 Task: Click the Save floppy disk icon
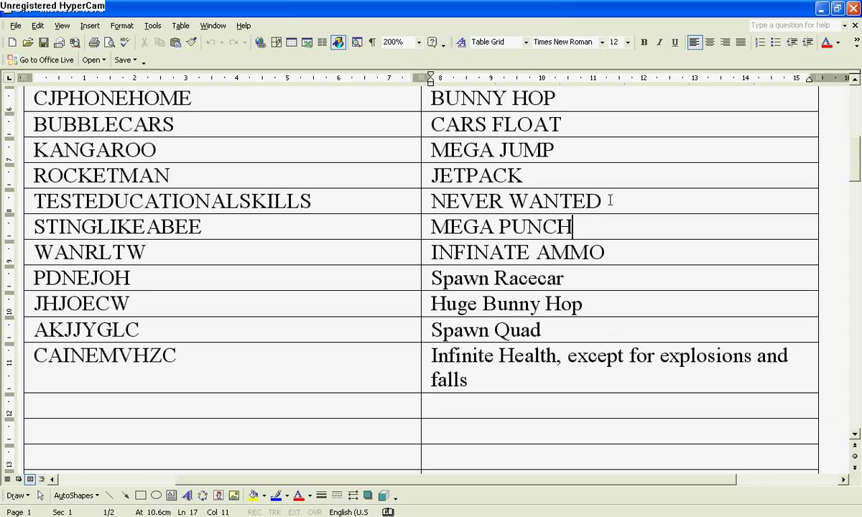coord(43,42)
